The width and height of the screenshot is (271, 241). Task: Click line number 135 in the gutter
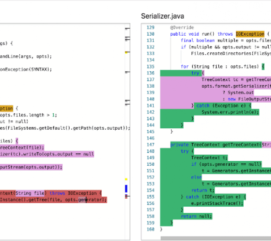click(150, 67)
